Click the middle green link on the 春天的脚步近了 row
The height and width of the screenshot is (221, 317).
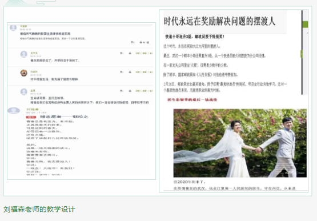click(145, 53)
